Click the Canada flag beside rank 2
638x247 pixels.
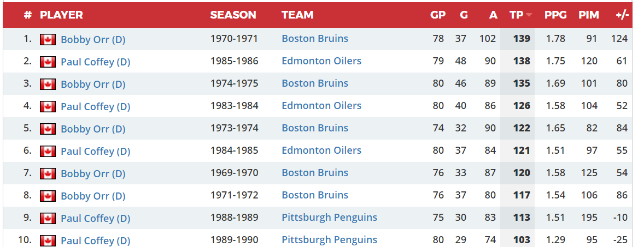[48, 62]
